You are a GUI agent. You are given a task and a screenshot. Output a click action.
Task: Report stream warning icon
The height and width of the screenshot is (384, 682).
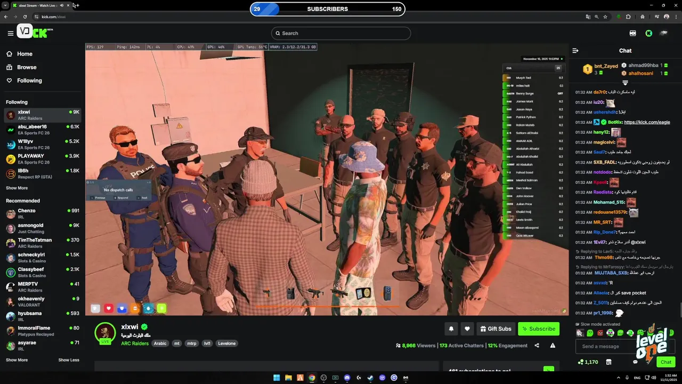(553, 346)
